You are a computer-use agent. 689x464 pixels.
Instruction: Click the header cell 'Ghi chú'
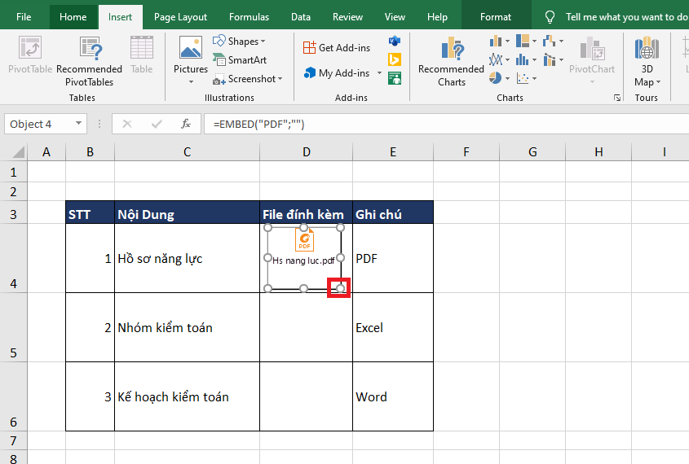(x=393, y=212)
